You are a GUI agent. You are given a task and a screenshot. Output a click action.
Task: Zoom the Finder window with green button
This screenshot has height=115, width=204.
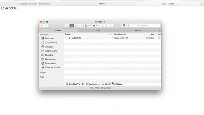point(47,22)
